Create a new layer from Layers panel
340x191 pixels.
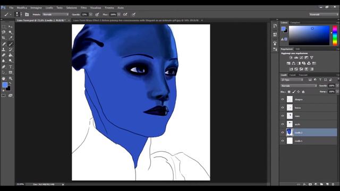point(327,184)
